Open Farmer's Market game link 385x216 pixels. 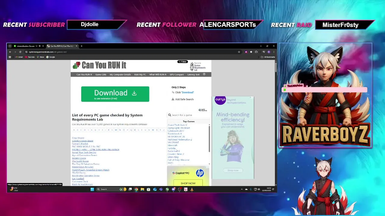pyautogui.click(x=80, y=144)
